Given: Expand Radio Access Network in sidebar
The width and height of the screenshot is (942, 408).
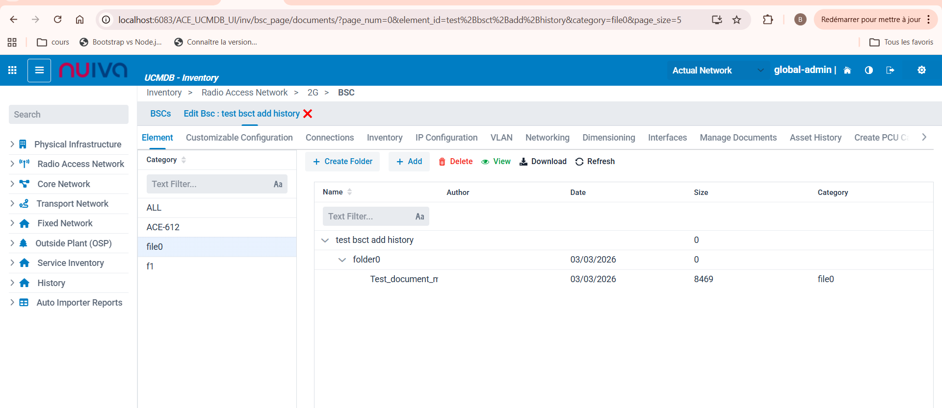Looking at the screenshot, I should [x=12, y=164].
